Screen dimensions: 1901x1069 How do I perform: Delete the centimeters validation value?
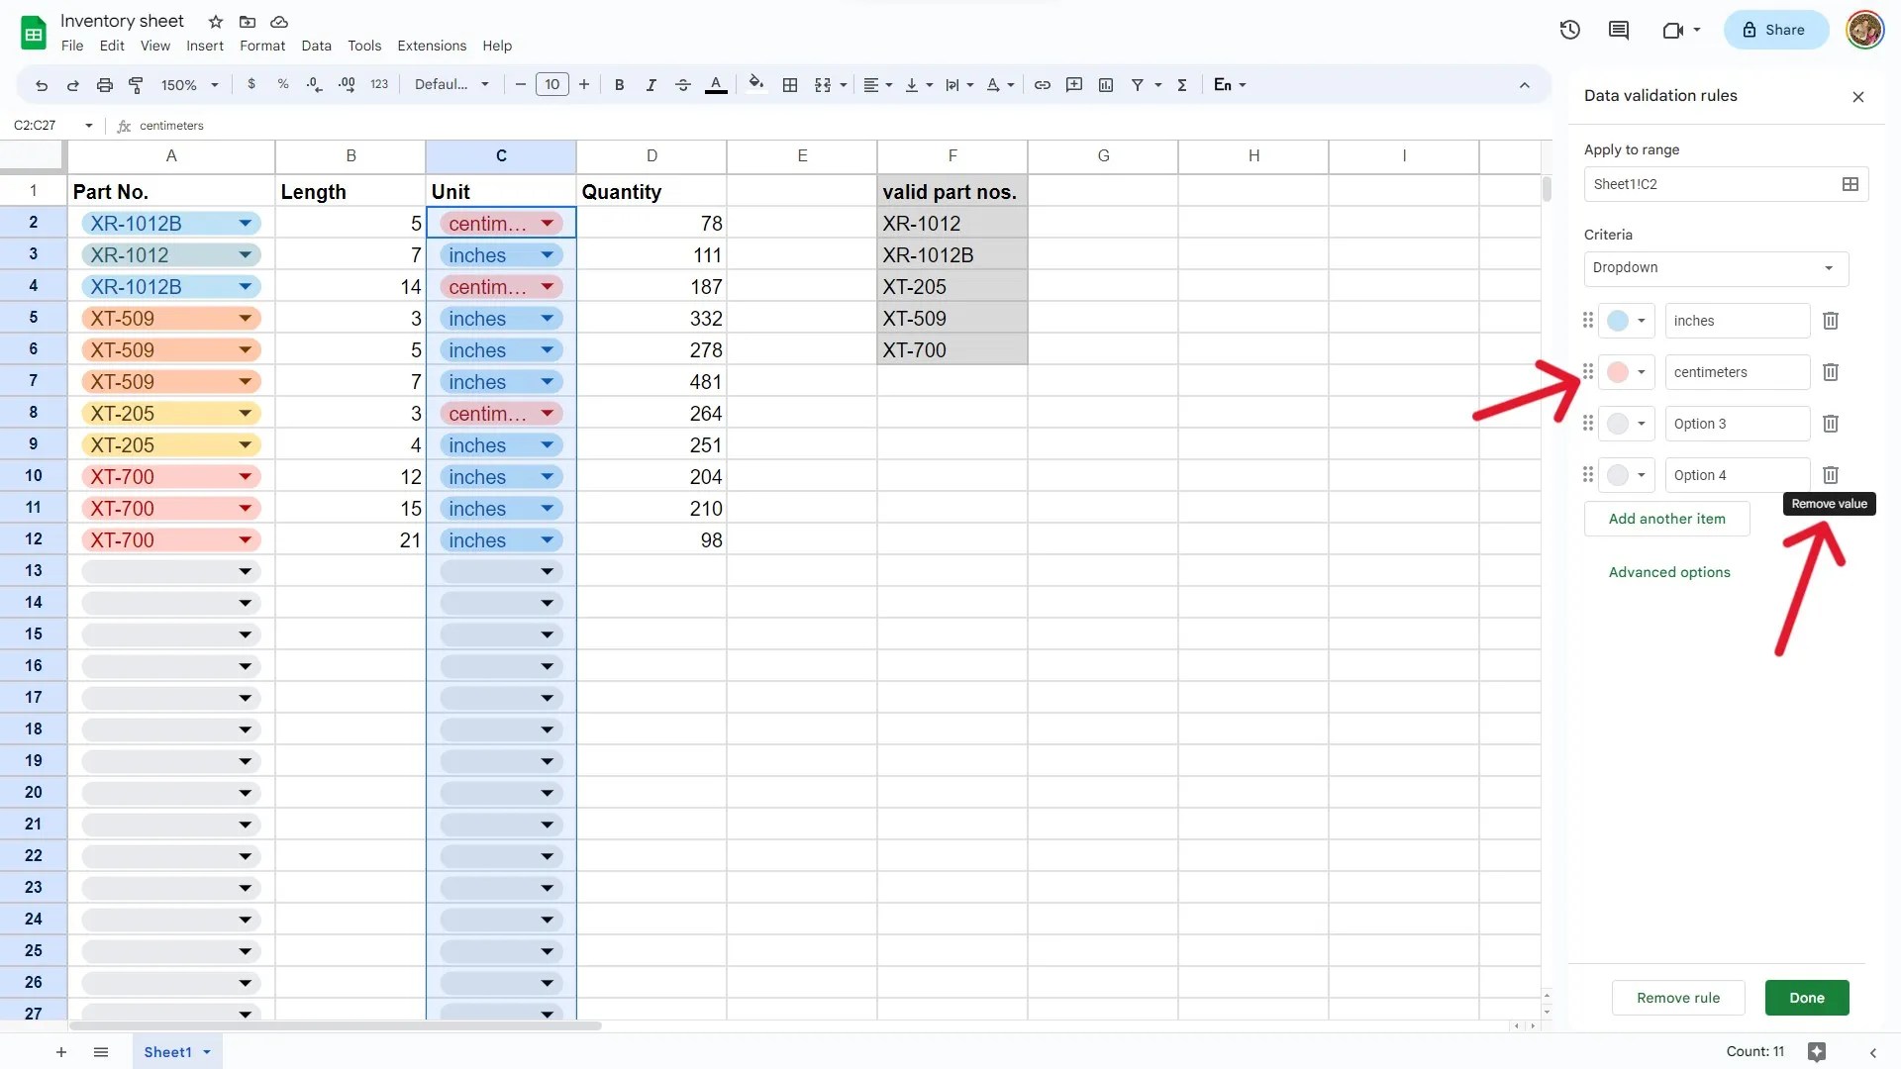coord(1830,372)
